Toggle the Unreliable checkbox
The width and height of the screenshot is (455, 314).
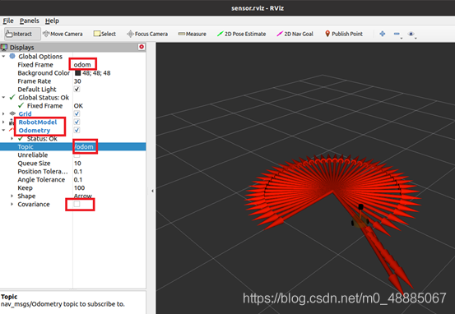coord(77,155)
